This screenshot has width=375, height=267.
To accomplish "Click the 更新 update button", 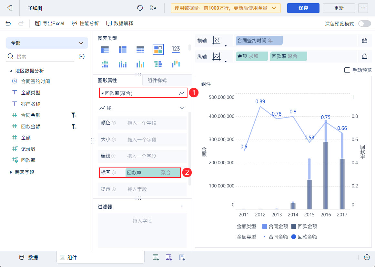I will pos(339,8).
